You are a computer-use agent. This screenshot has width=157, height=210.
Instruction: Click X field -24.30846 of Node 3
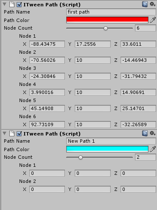[x=47, y=76]
